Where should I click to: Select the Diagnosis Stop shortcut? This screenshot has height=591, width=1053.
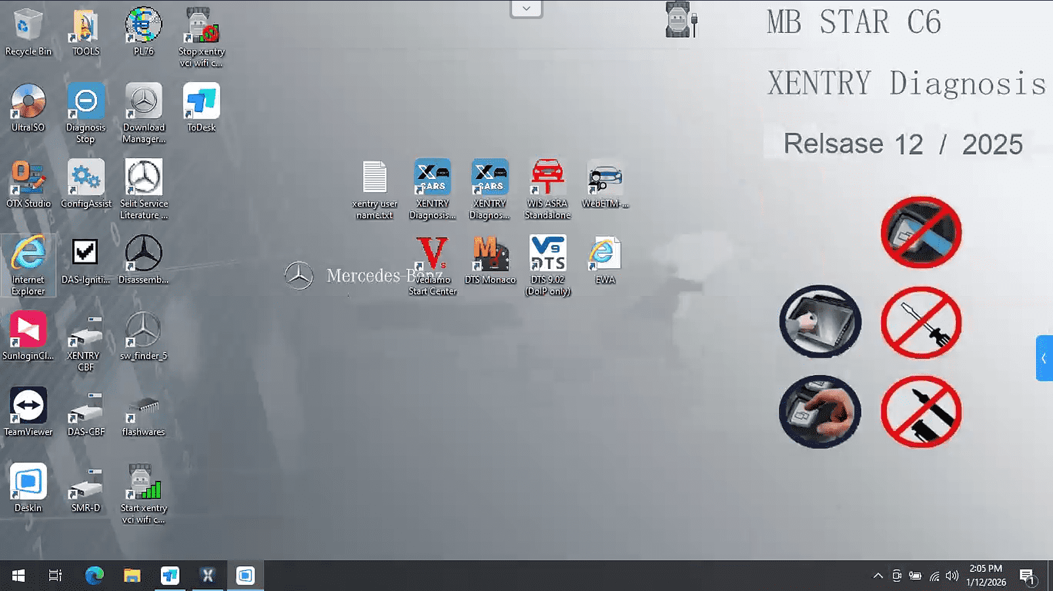tap(86, 103)
